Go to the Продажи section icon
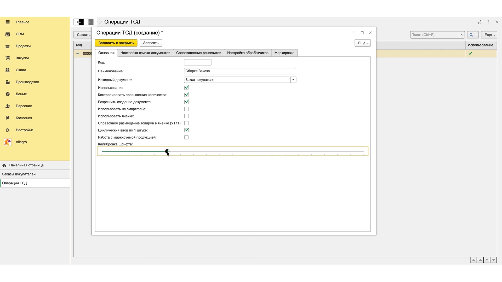The image size is (502, 282). coord(8,46)
